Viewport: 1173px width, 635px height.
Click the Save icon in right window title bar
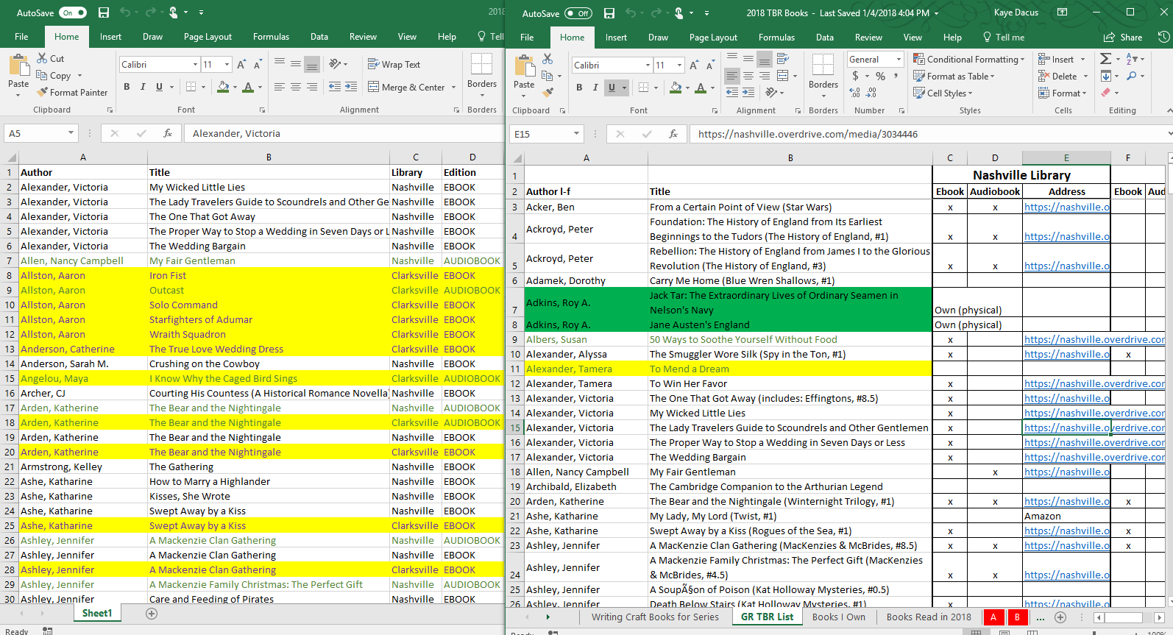pos(609,13)
